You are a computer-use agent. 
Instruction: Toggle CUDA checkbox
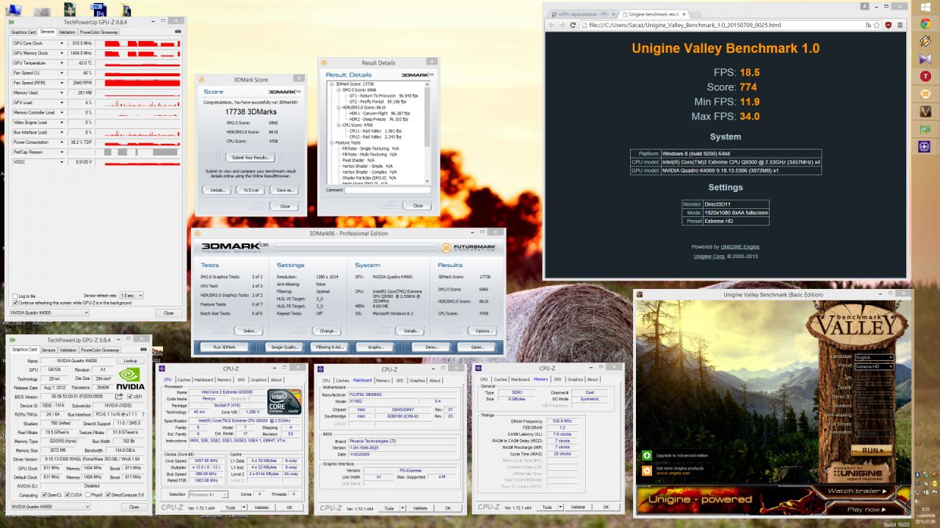(67, 495)
